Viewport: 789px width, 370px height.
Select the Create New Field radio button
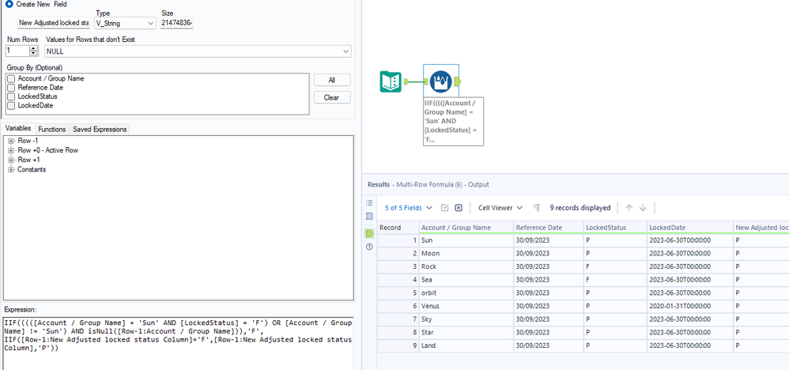pos(9,4)
